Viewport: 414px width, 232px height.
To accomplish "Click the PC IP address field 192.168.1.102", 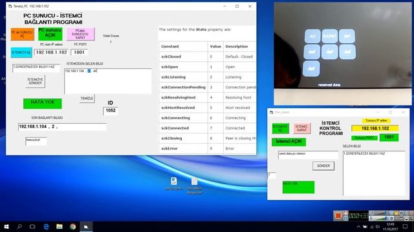I will tap(51, 52).
